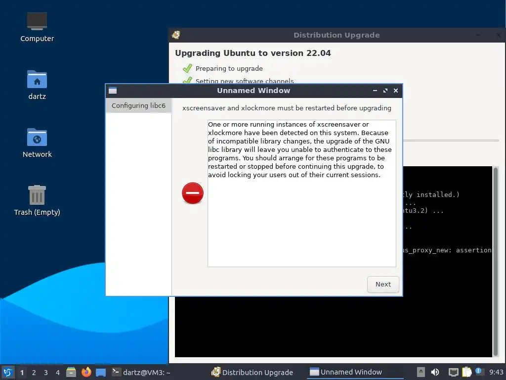Click the show desktop icon in panel
This screenshot has height=380, width=506.
pyautogui.click(x=101, y=373)
